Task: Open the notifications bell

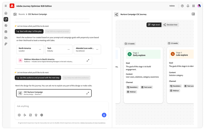Action: (188, 6)
